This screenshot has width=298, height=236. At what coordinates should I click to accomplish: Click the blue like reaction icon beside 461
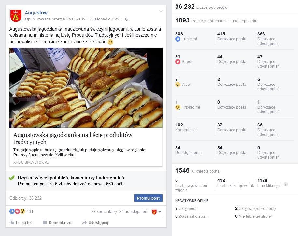tap(12, 211)
